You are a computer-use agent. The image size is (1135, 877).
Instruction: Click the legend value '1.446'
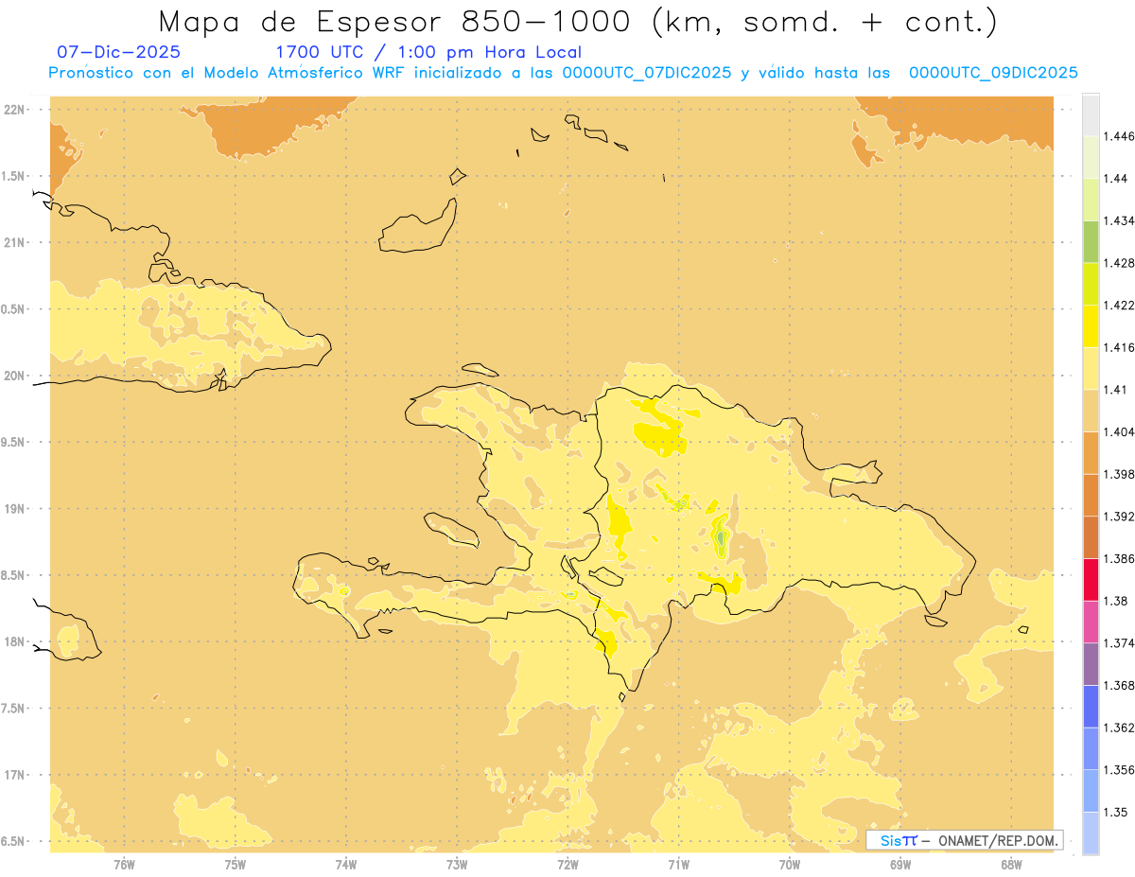(x=1118, y=136)
